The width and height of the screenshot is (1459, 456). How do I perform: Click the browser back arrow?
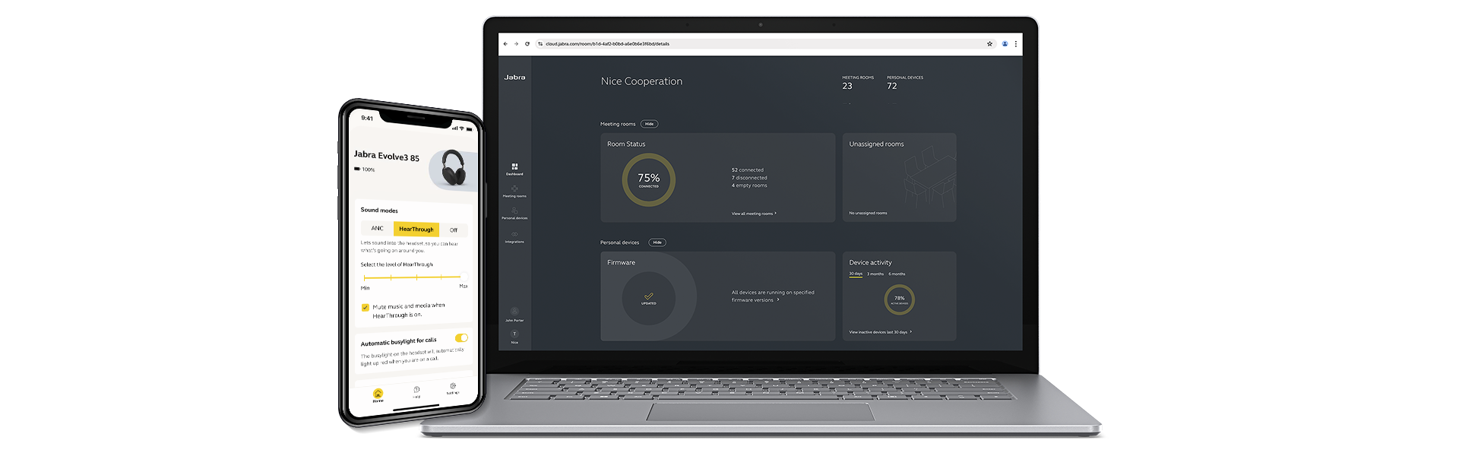pos(505,44)
